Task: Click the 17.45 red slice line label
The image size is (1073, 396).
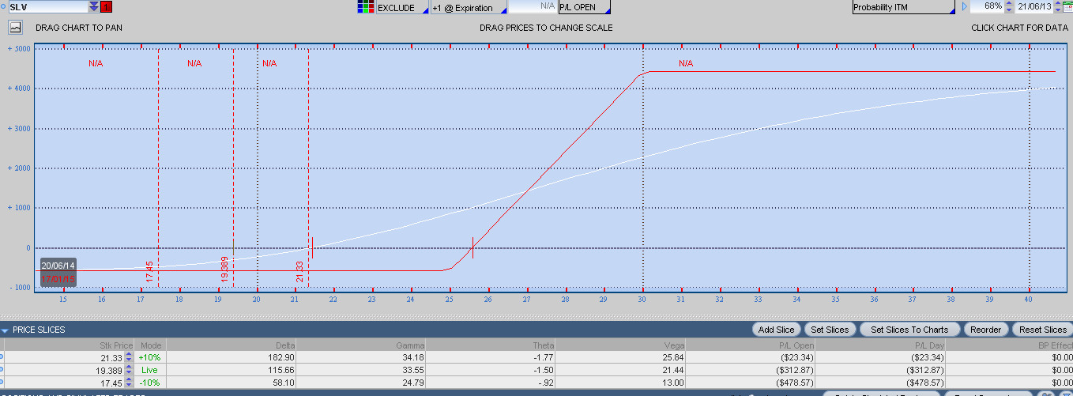Action: pyautogui.click(x=149, y=271)
